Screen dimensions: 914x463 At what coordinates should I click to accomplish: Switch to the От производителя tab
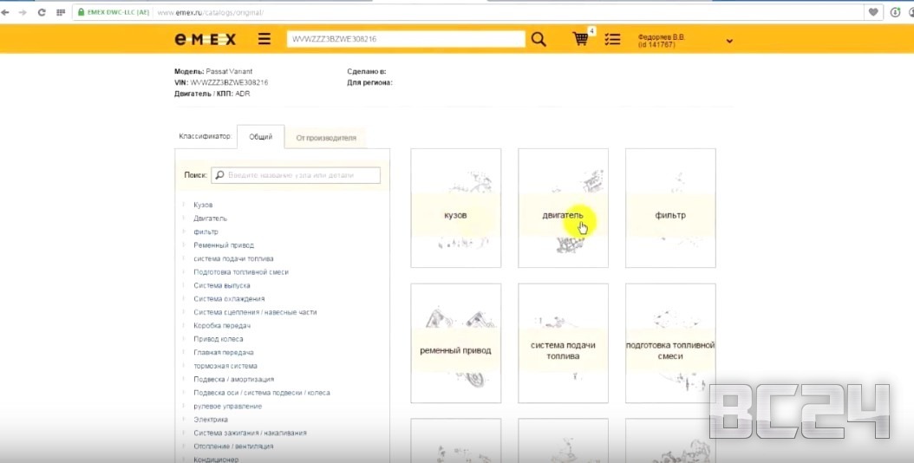coord(325,138)
